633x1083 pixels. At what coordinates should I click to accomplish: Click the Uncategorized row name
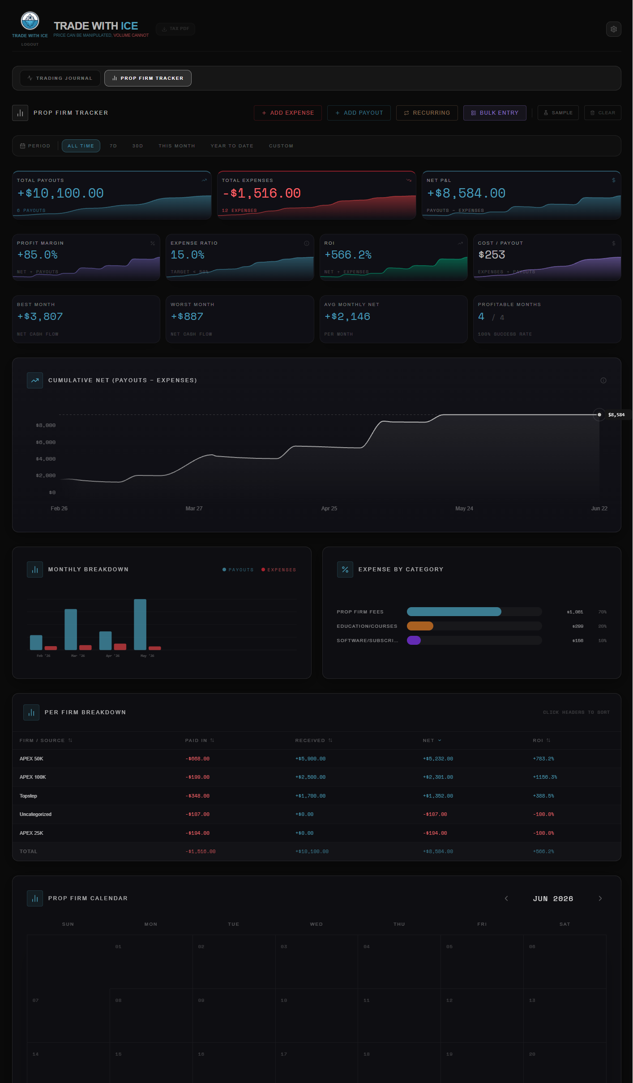(x=35, y=815)
